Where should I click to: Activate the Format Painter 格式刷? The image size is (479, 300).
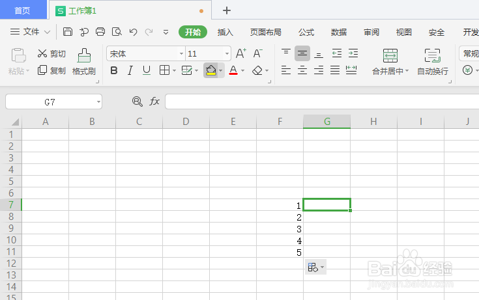point(84,62)
